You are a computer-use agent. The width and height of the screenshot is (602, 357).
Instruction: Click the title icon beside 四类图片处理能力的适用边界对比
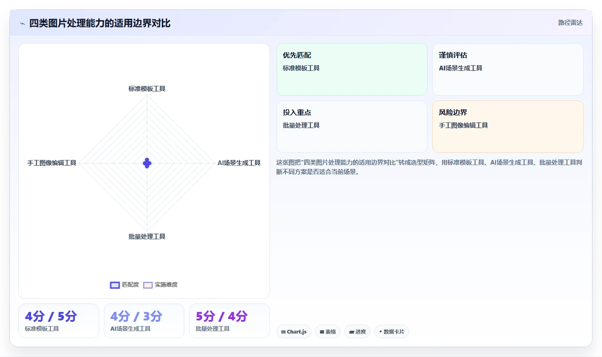[x=22, y=23]
